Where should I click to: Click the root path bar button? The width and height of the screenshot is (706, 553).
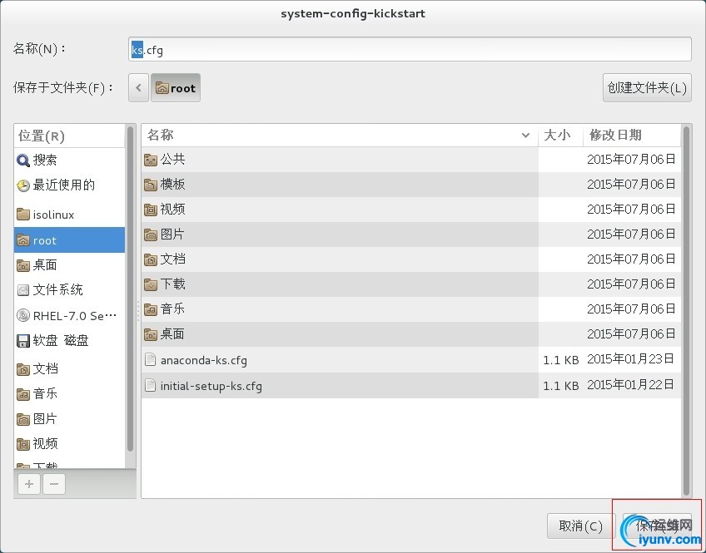pyautogui.click(x=176, y=87)
